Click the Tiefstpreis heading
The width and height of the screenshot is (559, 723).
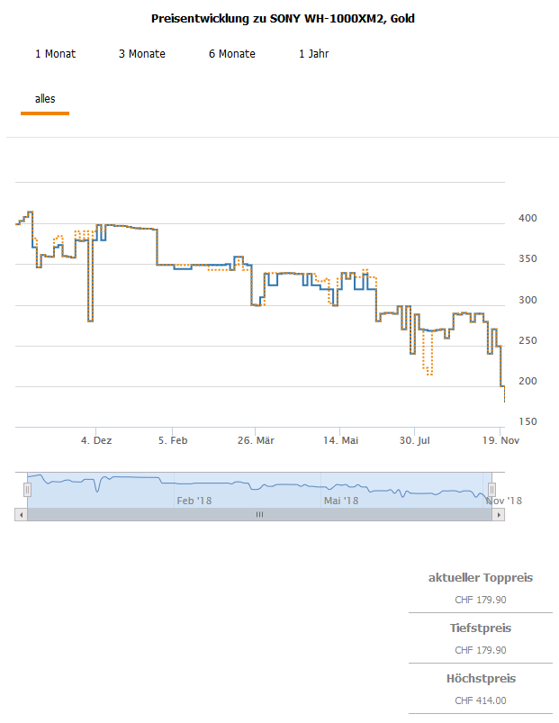[481, 628]
